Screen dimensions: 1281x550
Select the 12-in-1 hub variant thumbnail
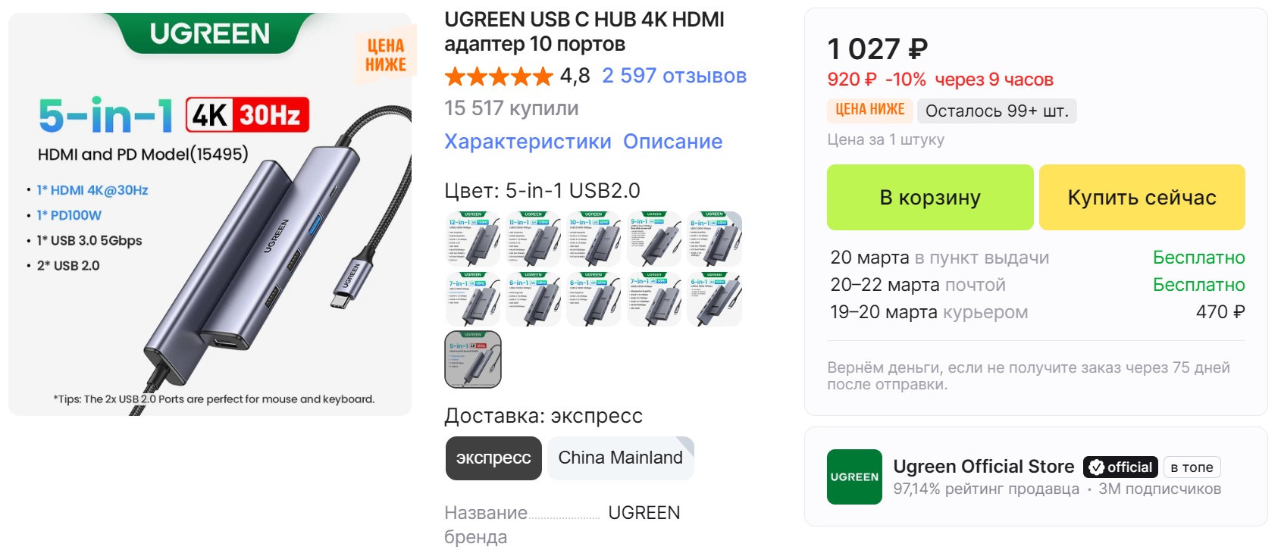coord(473,239)
